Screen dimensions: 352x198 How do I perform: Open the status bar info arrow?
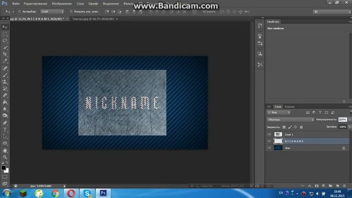[64, 186]
